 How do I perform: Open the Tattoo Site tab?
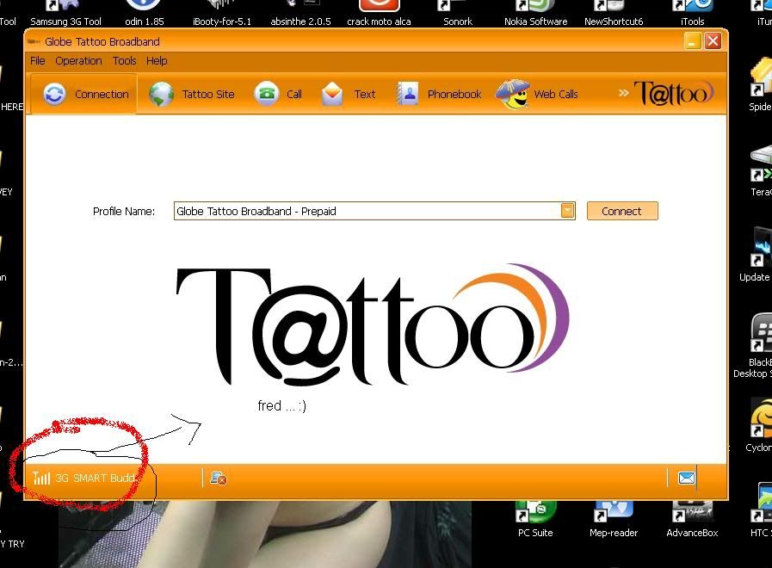pyautogui.click(x=192, y=94)
